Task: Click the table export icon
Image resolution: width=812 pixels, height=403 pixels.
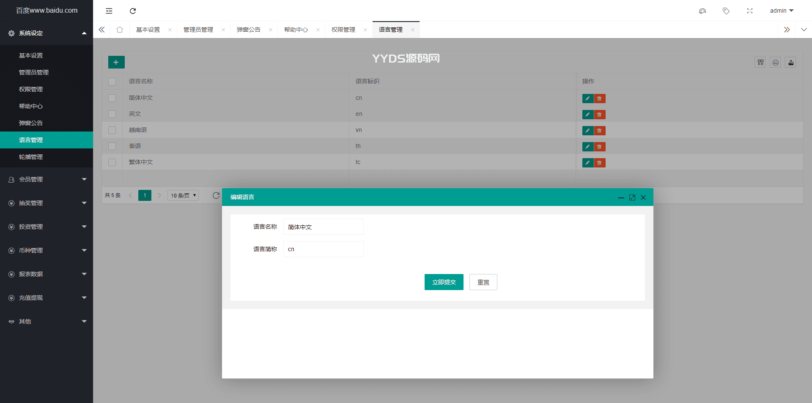Action: [791, 63]
